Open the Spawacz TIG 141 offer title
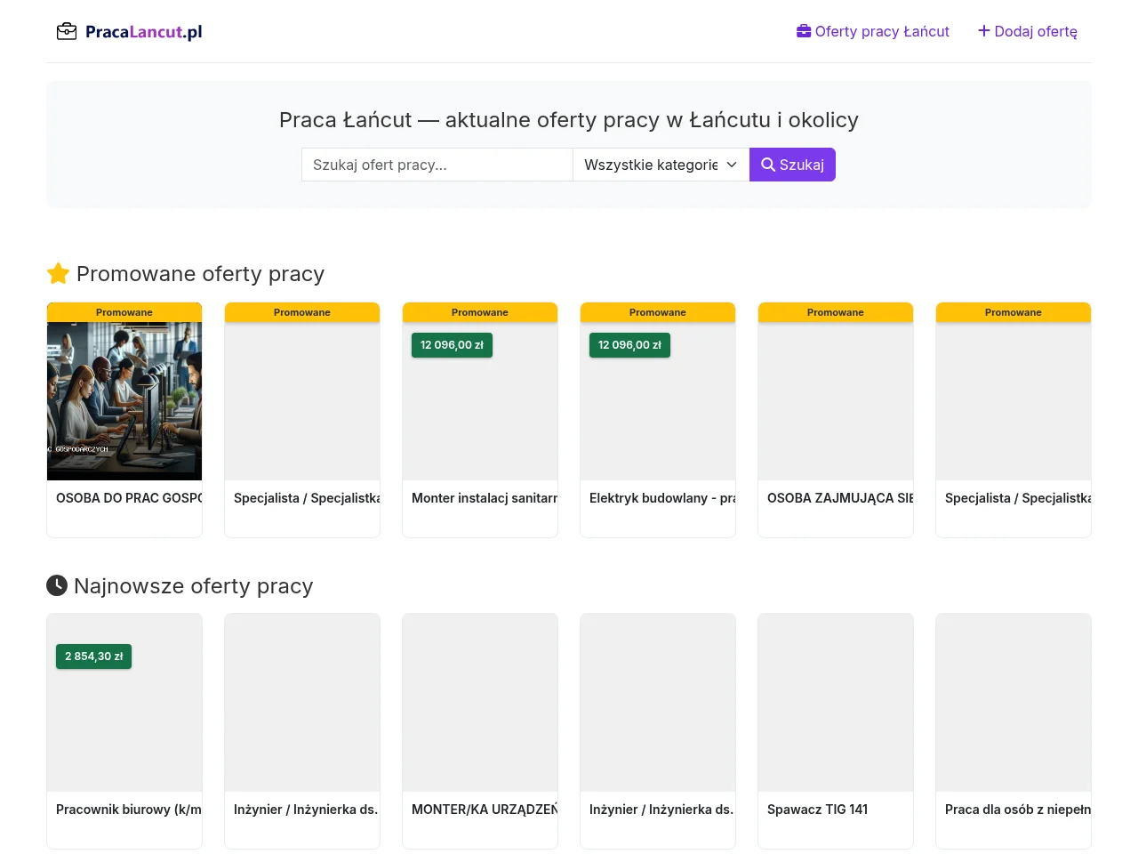1138x854 pixels. click(x=818, y=810)
